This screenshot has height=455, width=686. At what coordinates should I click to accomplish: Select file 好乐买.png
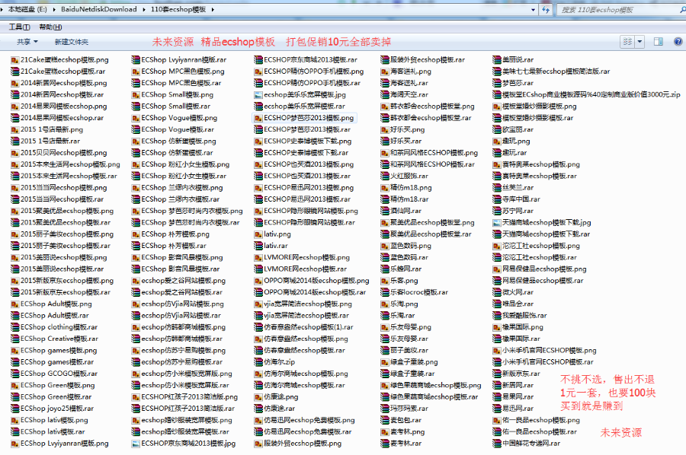point(403,129)
